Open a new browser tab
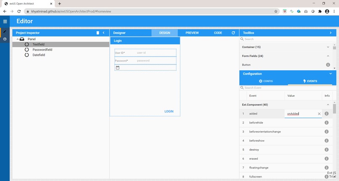339x181 pixels. [59, 4]
